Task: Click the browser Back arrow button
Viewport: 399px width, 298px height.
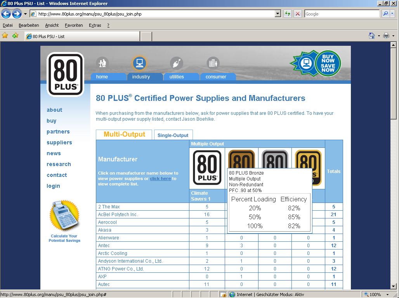Action: (x=6, y=14)
